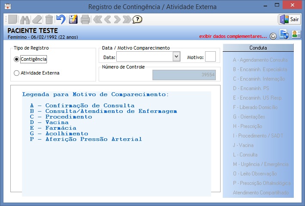Choose 'I - Procedimento / SADT' conduct
Viewport: 305px width, 206px height.
258,136
